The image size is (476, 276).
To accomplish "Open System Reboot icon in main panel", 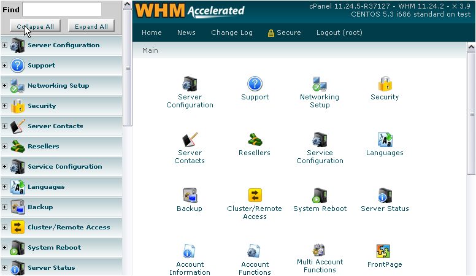I will (320, 195).
